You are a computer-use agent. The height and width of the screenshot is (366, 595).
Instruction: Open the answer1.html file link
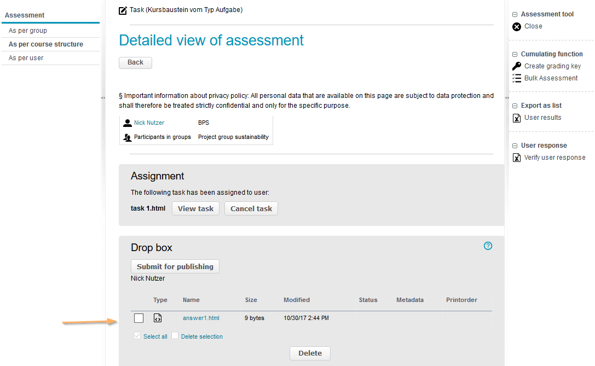(201, 318)
